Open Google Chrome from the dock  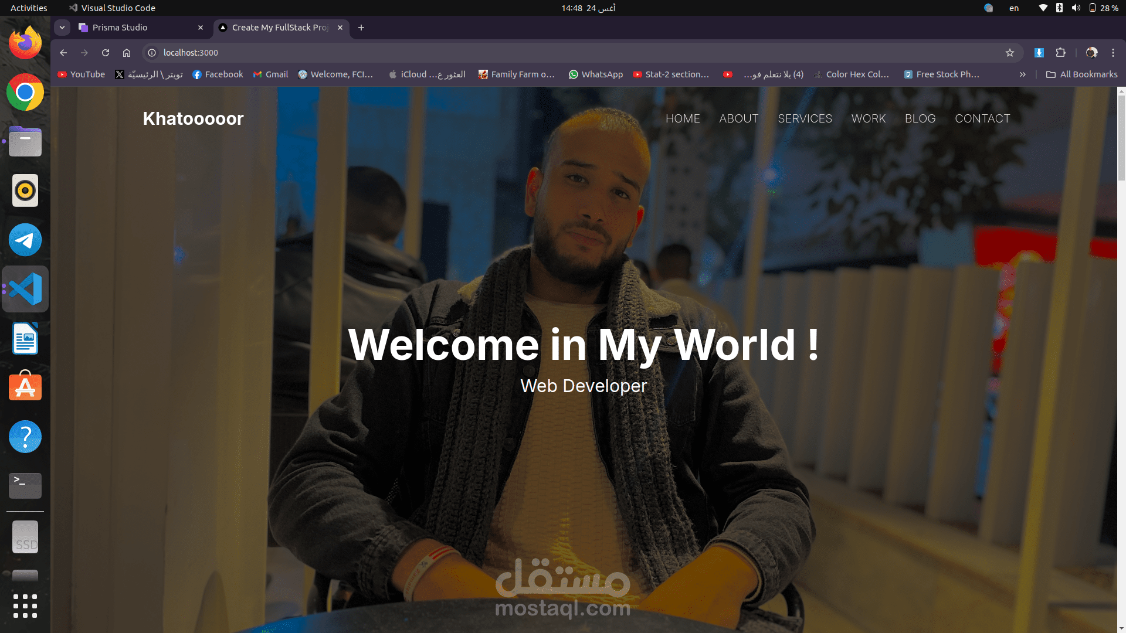pos(25,92)
